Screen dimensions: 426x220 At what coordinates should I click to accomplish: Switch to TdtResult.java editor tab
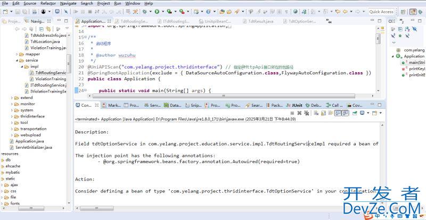click(258, 21)
